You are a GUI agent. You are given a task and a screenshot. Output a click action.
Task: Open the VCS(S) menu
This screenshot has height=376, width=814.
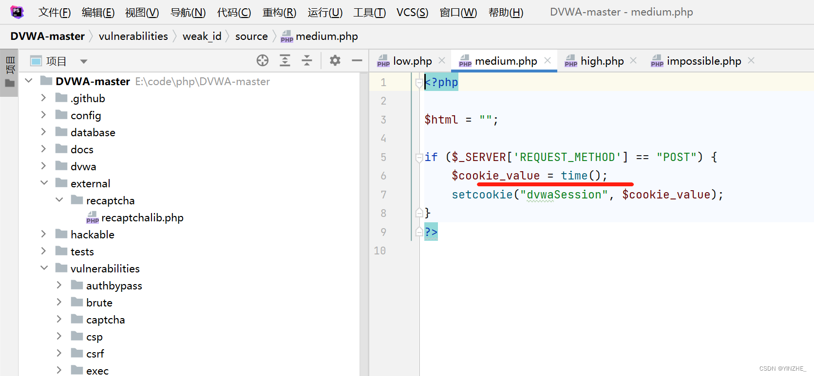click(412, 12)
